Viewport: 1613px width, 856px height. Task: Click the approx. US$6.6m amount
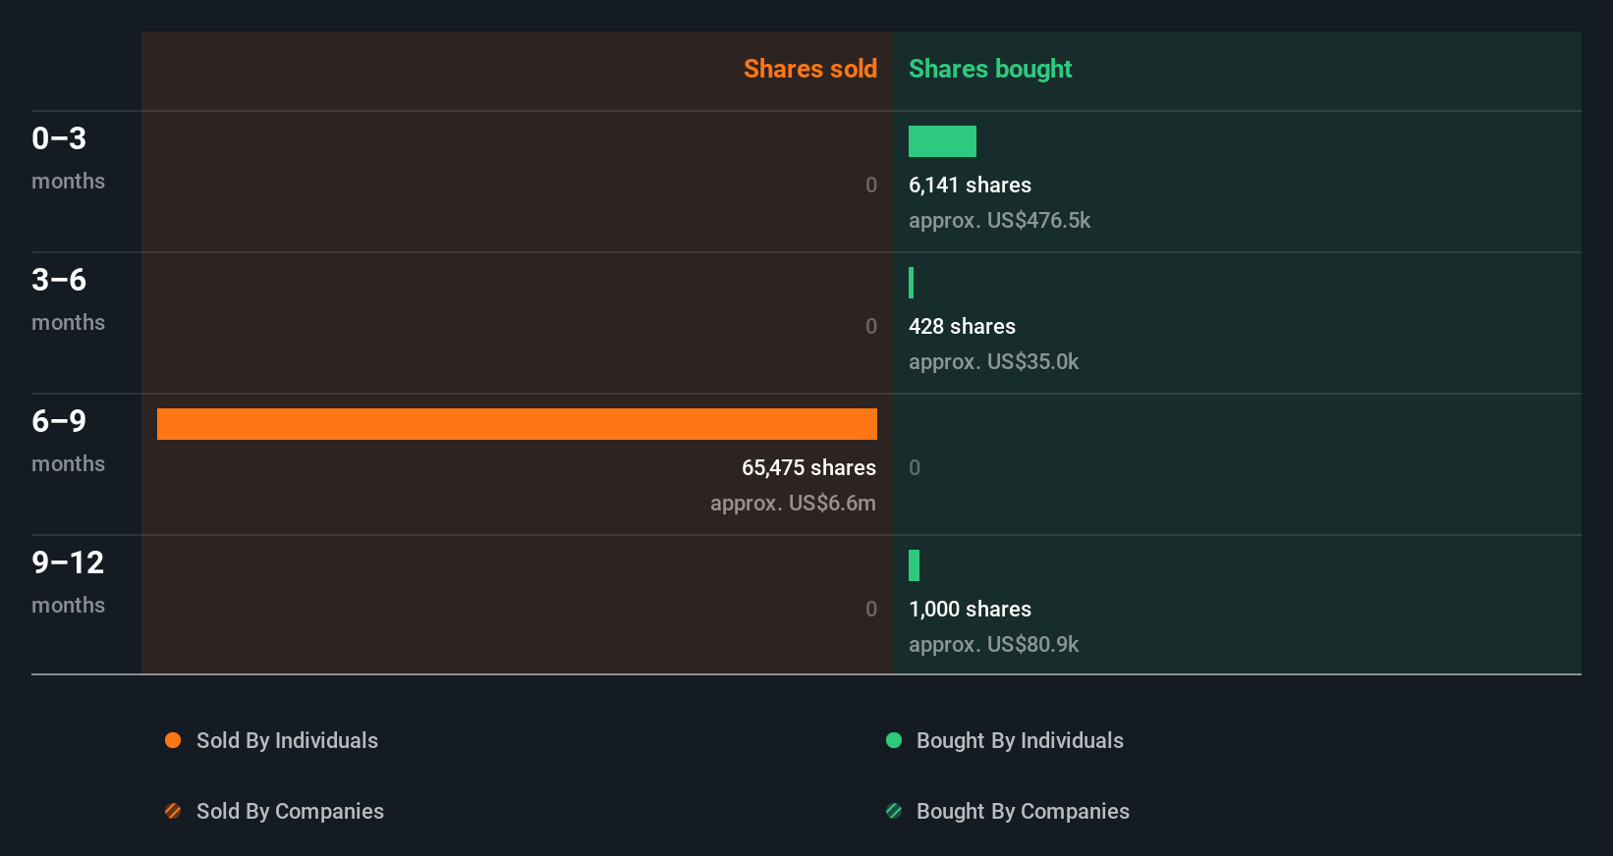point(793,504)
